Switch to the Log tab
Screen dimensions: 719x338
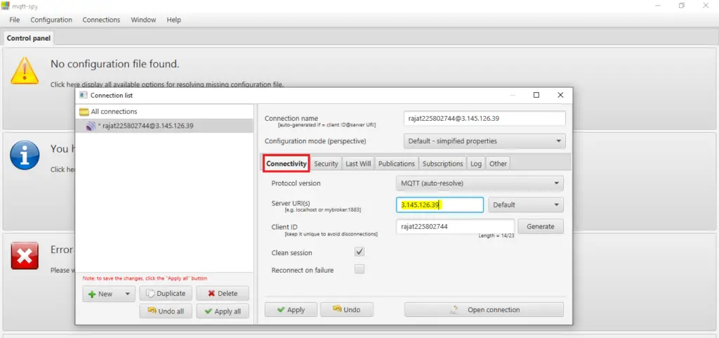click(476, 164)
